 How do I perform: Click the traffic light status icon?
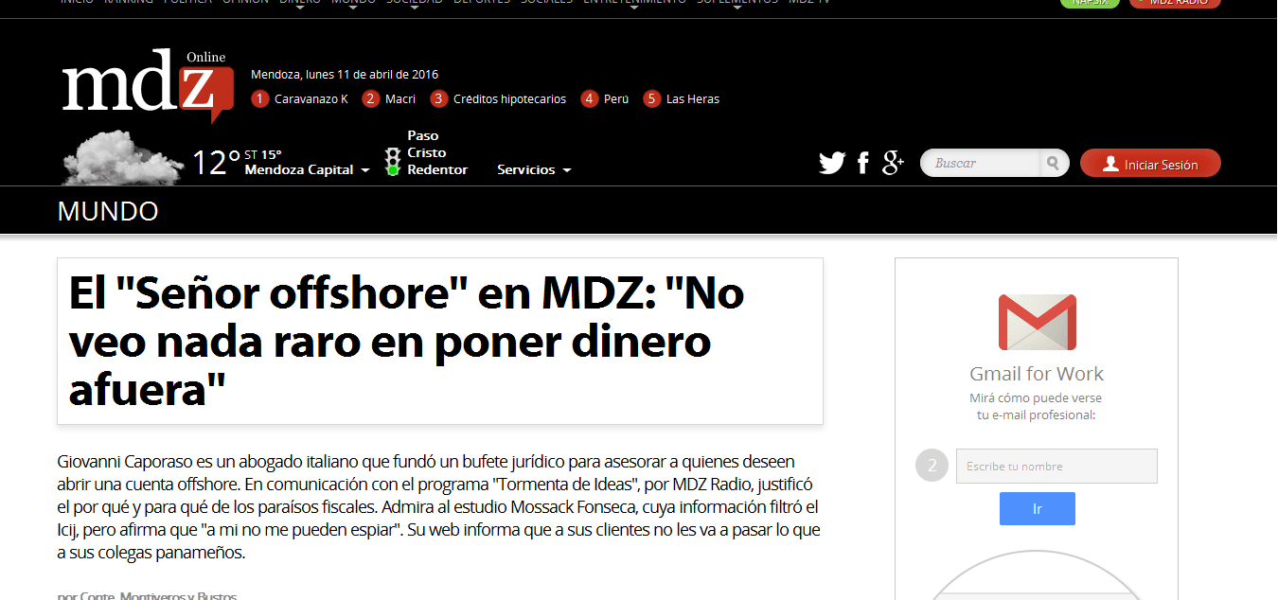(x=393, y=162)
